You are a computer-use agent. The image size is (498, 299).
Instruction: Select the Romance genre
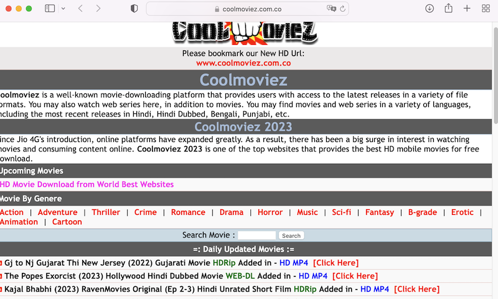pyautogui.click(x=188, y=212)
